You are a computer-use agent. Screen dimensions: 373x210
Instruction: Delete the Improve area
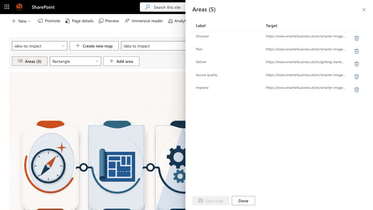[356, 90]
